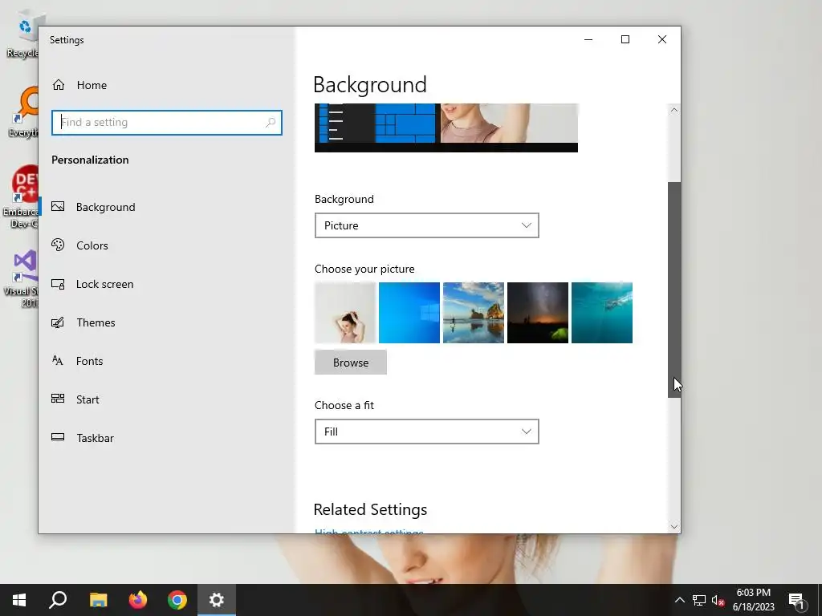Click the Colors palette icon

coord(58,245)
